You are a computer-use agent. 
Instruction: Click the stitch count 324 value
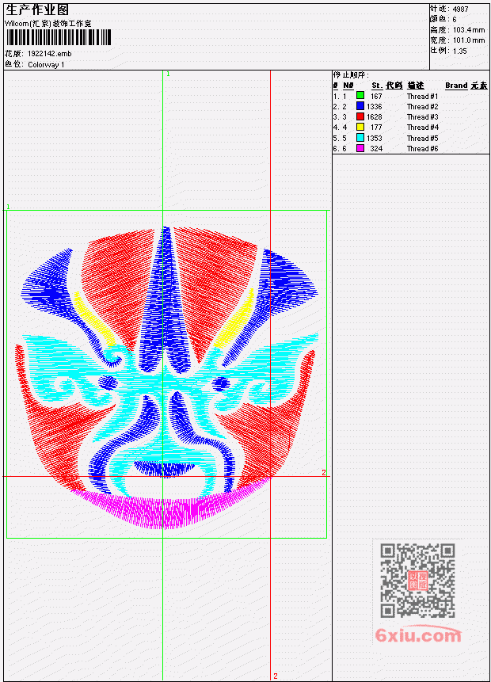coord(376,149)
